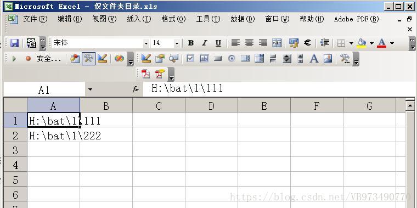The image size is (417, 208).
Task: Apply Currency Style with coins icon
Action: tap(294, 43)
